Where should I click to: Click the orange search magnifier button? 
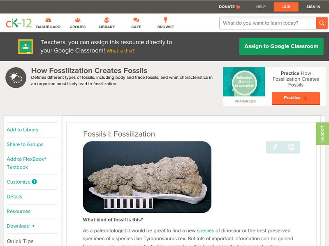tap(322, 23)
